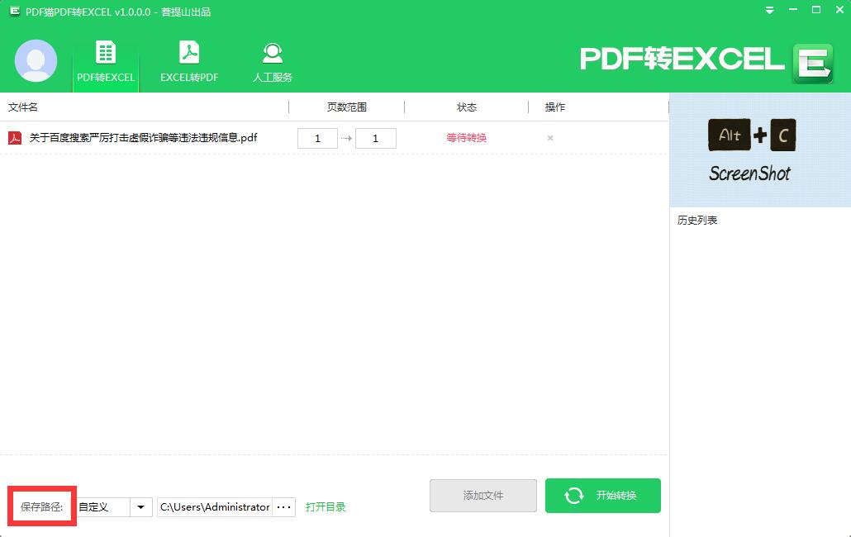
Task: Click the app icon in title bar
Action: (x=14, y=12)
